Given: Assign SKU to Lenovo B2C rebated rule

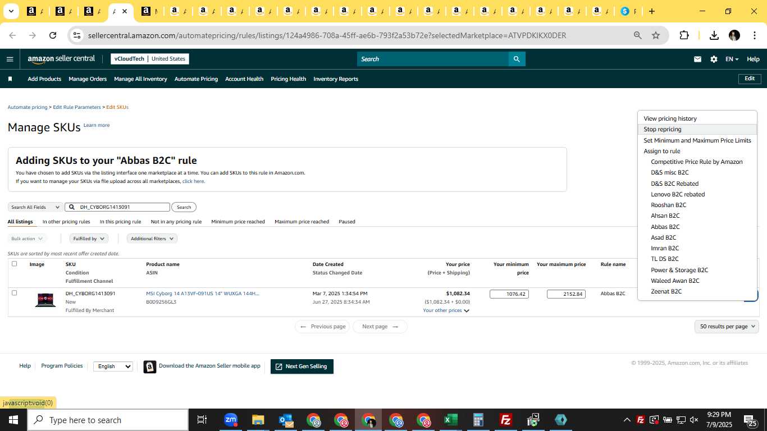Looking at the screenshot, I should tap(678, 194).
